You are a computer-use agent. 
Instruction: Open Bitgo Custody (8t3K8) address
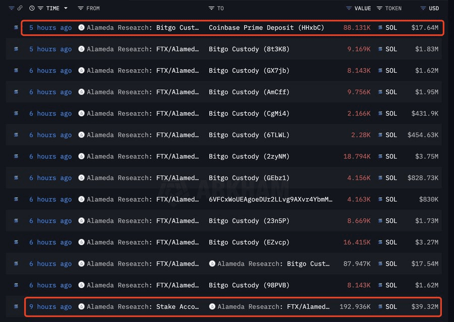click(x=249, y=49)
